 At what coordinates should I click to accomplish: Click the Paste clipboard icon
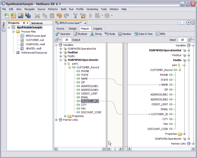click(52, 16)
